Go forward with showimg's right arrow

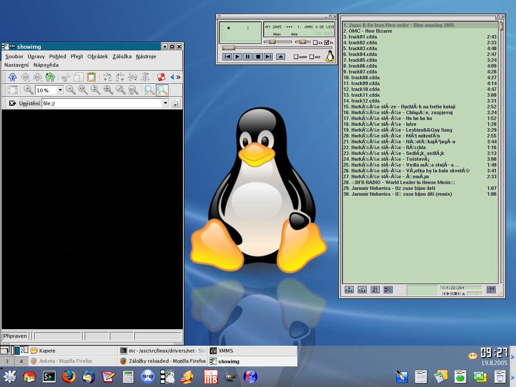[38, 77]
